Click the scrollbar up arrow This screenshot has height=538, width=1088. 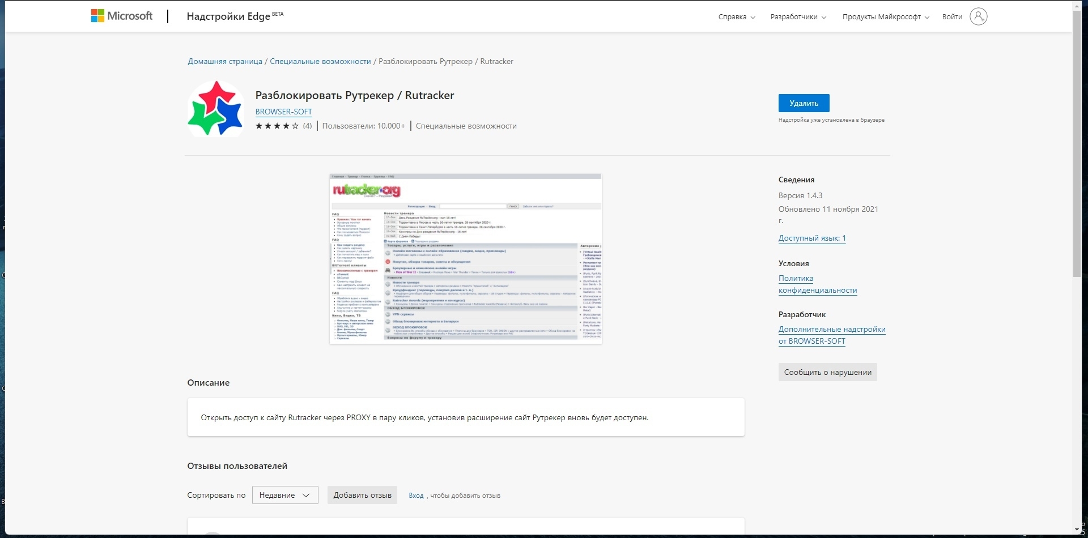(1077, 5)
